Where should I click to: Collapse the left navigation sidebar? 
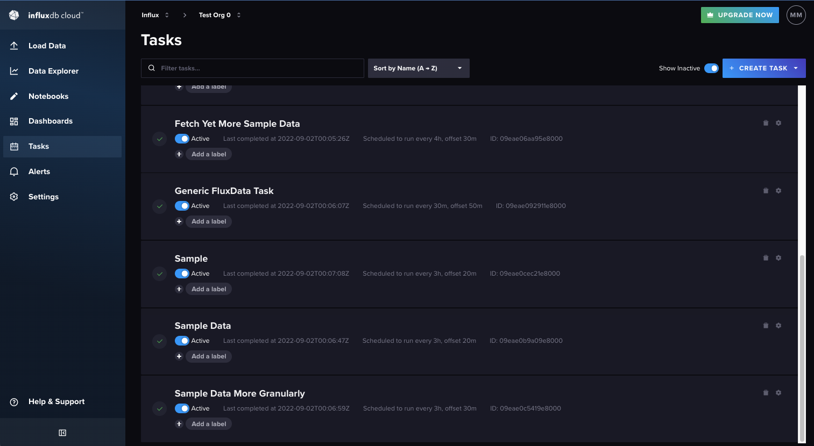coord(62,432)
